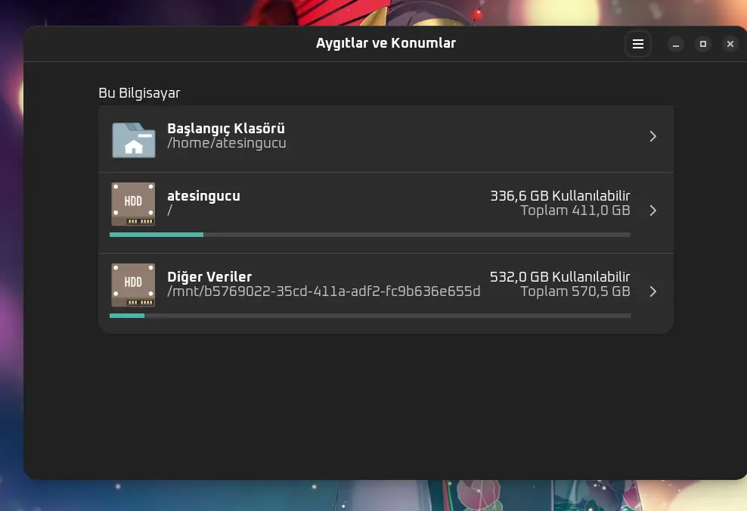Click the Toplam 570,5 GB text
The width and height of the screenshot is (747, 511).
[x=575, y=291]
